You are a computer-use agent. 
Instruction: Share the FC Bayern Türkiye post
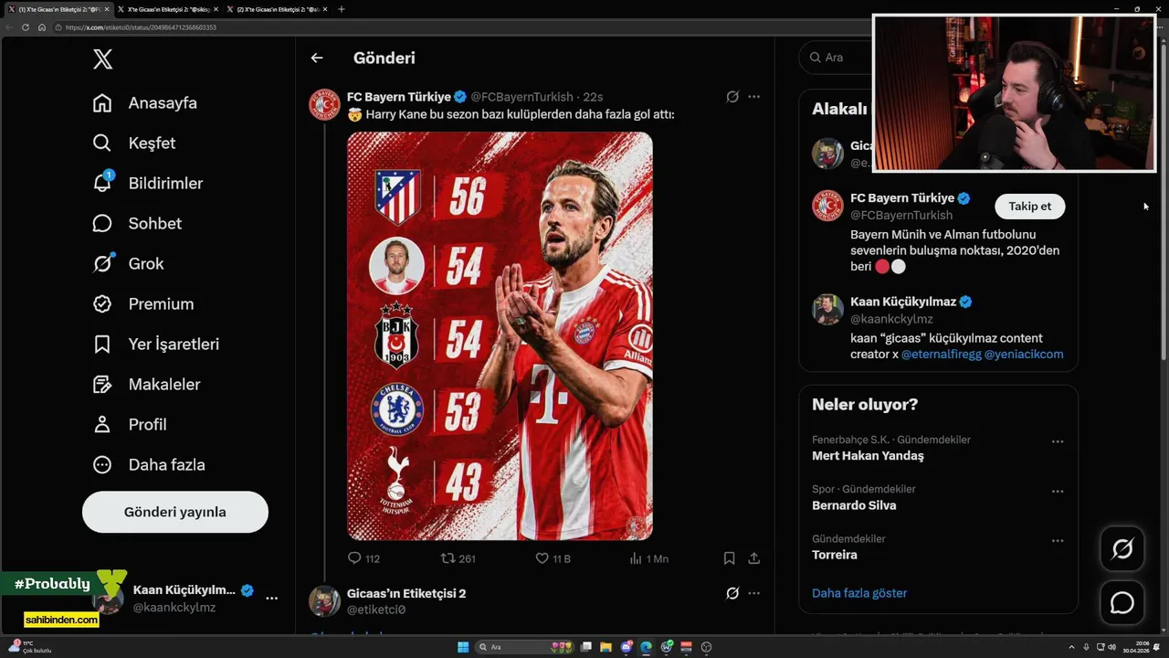[753, 558]
